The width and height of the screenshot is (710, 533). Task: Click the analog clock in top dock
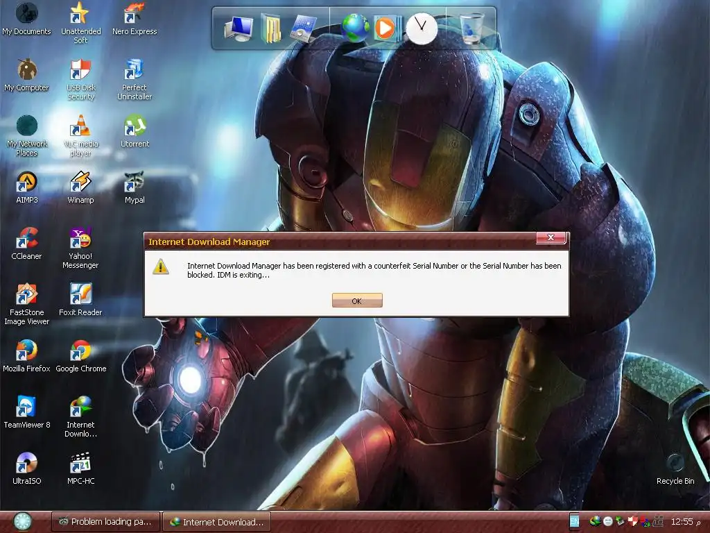422,28
